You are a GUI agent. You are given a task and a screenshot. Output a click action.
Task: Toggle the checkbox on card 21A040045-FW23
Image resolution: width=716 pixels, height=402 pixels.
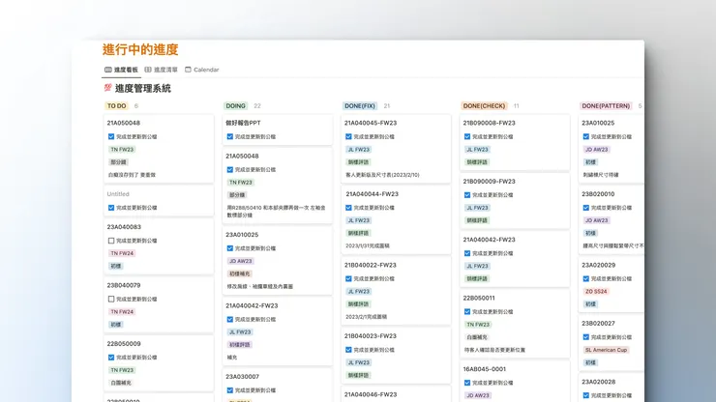pos(348,136)
